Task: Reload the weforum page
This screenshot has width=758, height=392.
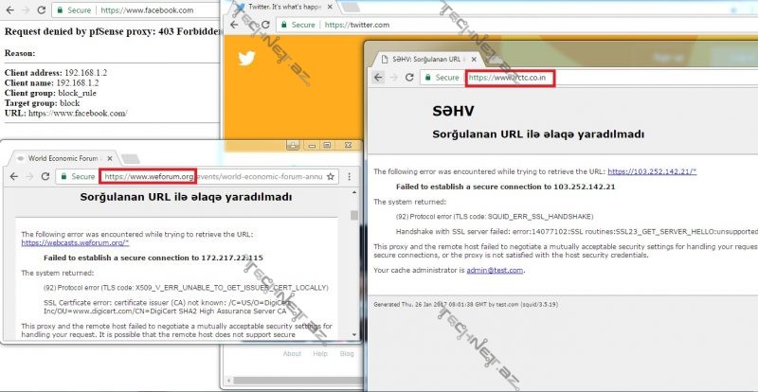Action: click(x=45, y=176)
